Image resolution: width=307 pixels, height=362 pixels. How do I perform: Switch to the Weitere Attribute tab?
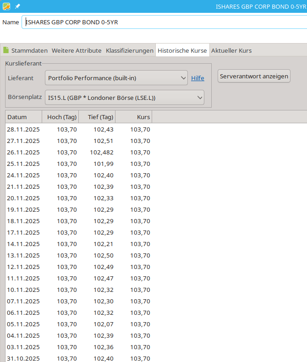pos(77,50)
